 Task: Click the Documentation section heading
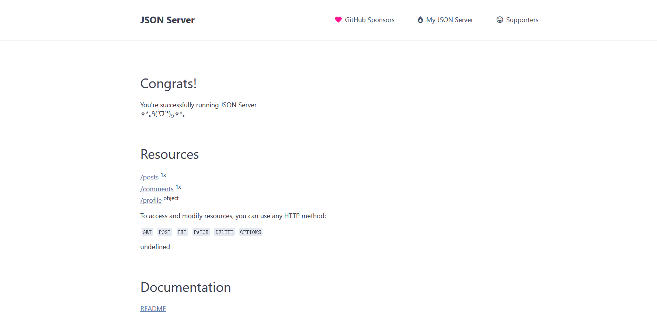[x=185, y=287]
